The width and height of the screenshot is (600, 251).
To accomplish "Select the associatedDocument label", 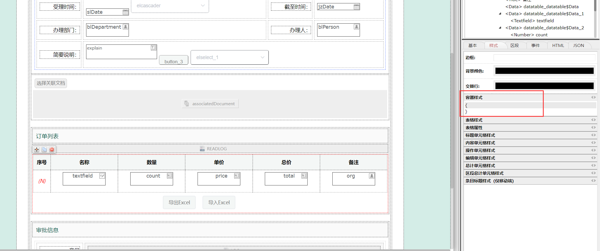I will 214,104.
